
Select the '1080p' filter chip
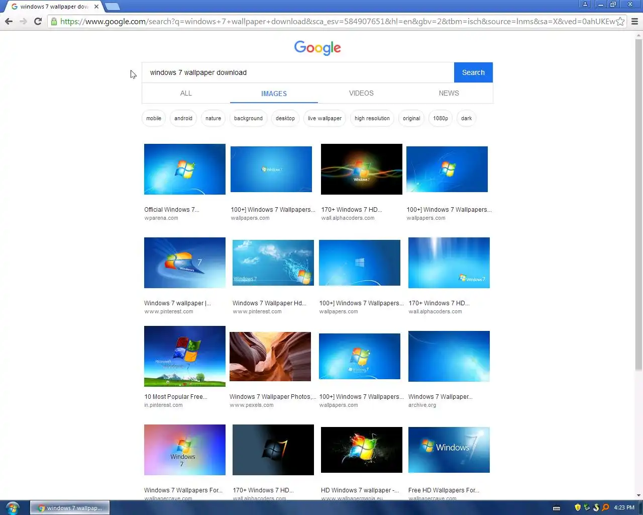pyautogui.click(x=441, y=118)
